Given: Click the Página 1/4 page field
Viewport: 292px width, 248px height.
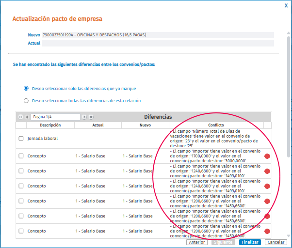Looking at the screenshot, I should [55, 117].
